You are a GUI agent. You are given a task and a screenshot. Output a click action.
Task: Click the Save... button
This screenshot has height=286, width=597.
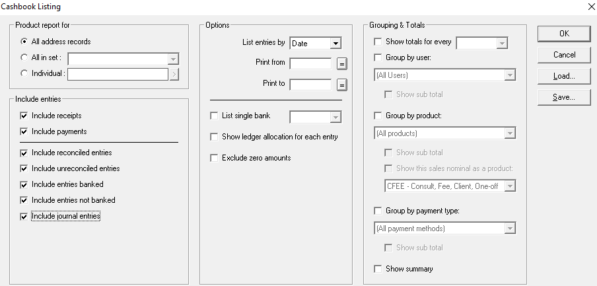tap(563, 97)
